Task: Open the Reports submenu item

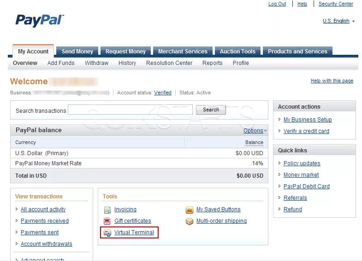Action: (213, 63)
